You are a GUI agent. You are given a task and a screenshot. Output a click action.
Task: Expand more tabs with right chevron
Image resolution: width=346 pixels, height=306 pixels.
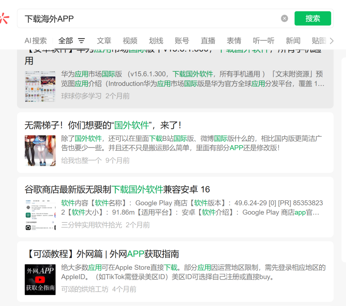click(332, 41)
